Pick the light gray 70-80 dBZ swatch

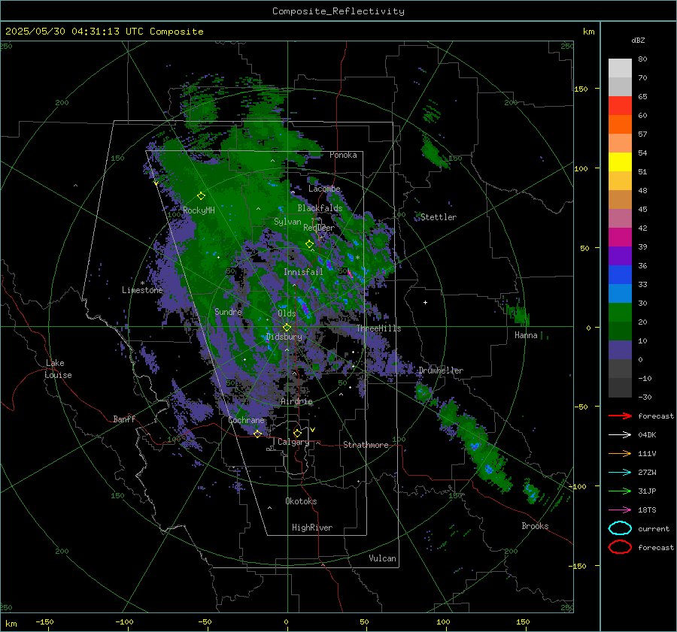[620, 68]
